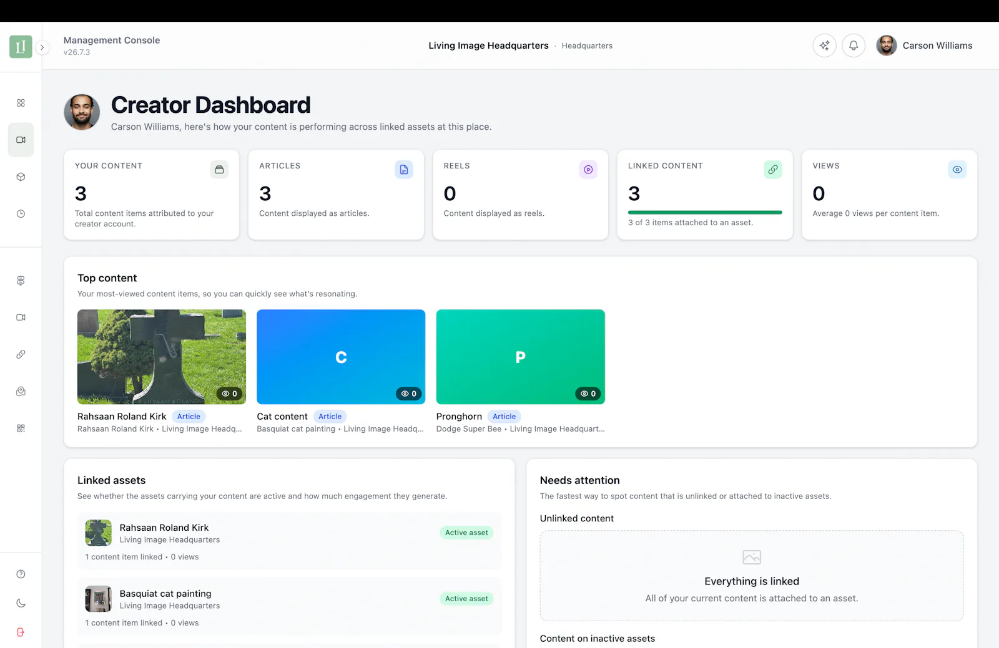Click the Needs attention heading

[580, 480]
